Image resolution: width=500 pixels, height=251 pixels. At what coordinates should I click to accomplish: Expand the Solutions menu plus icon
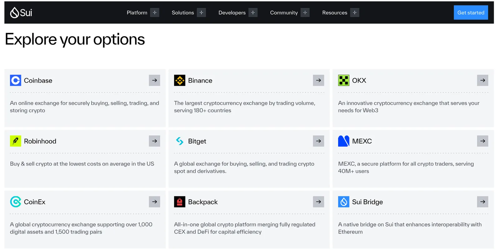[x=202, y=12]
